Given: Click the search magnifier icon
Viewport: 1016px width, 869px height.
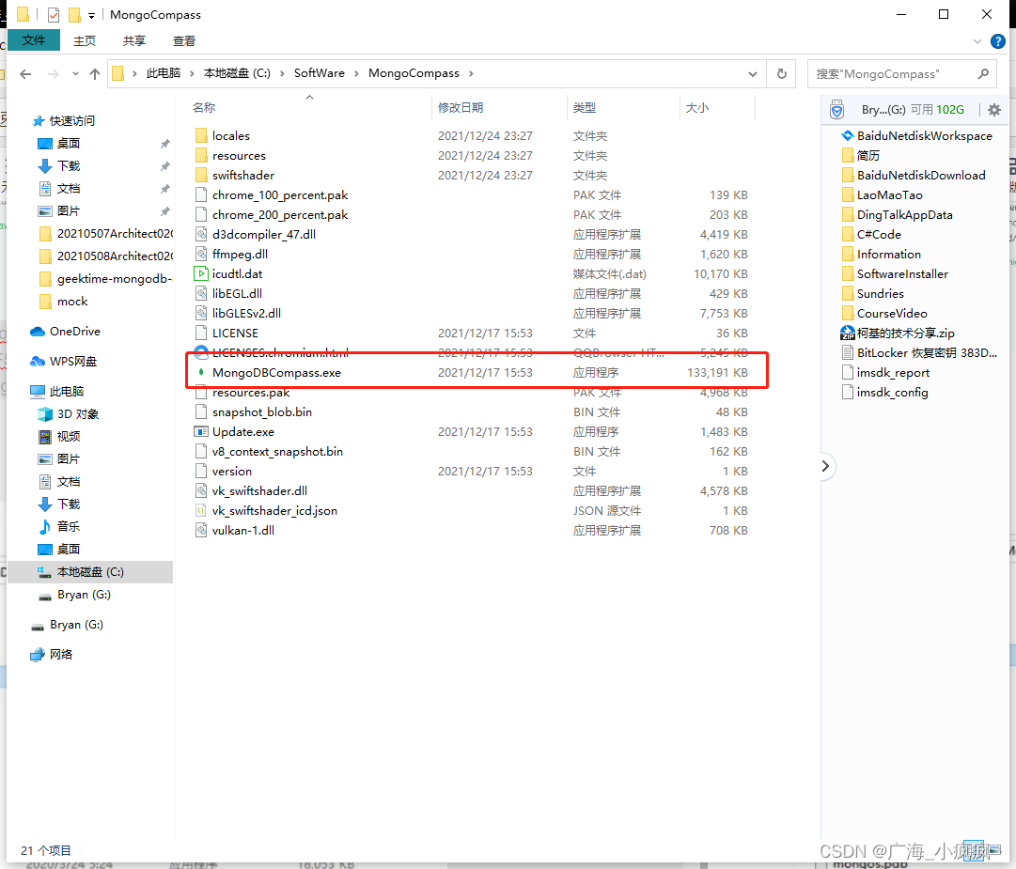Looking at the screenshot, I should point(983,74).
